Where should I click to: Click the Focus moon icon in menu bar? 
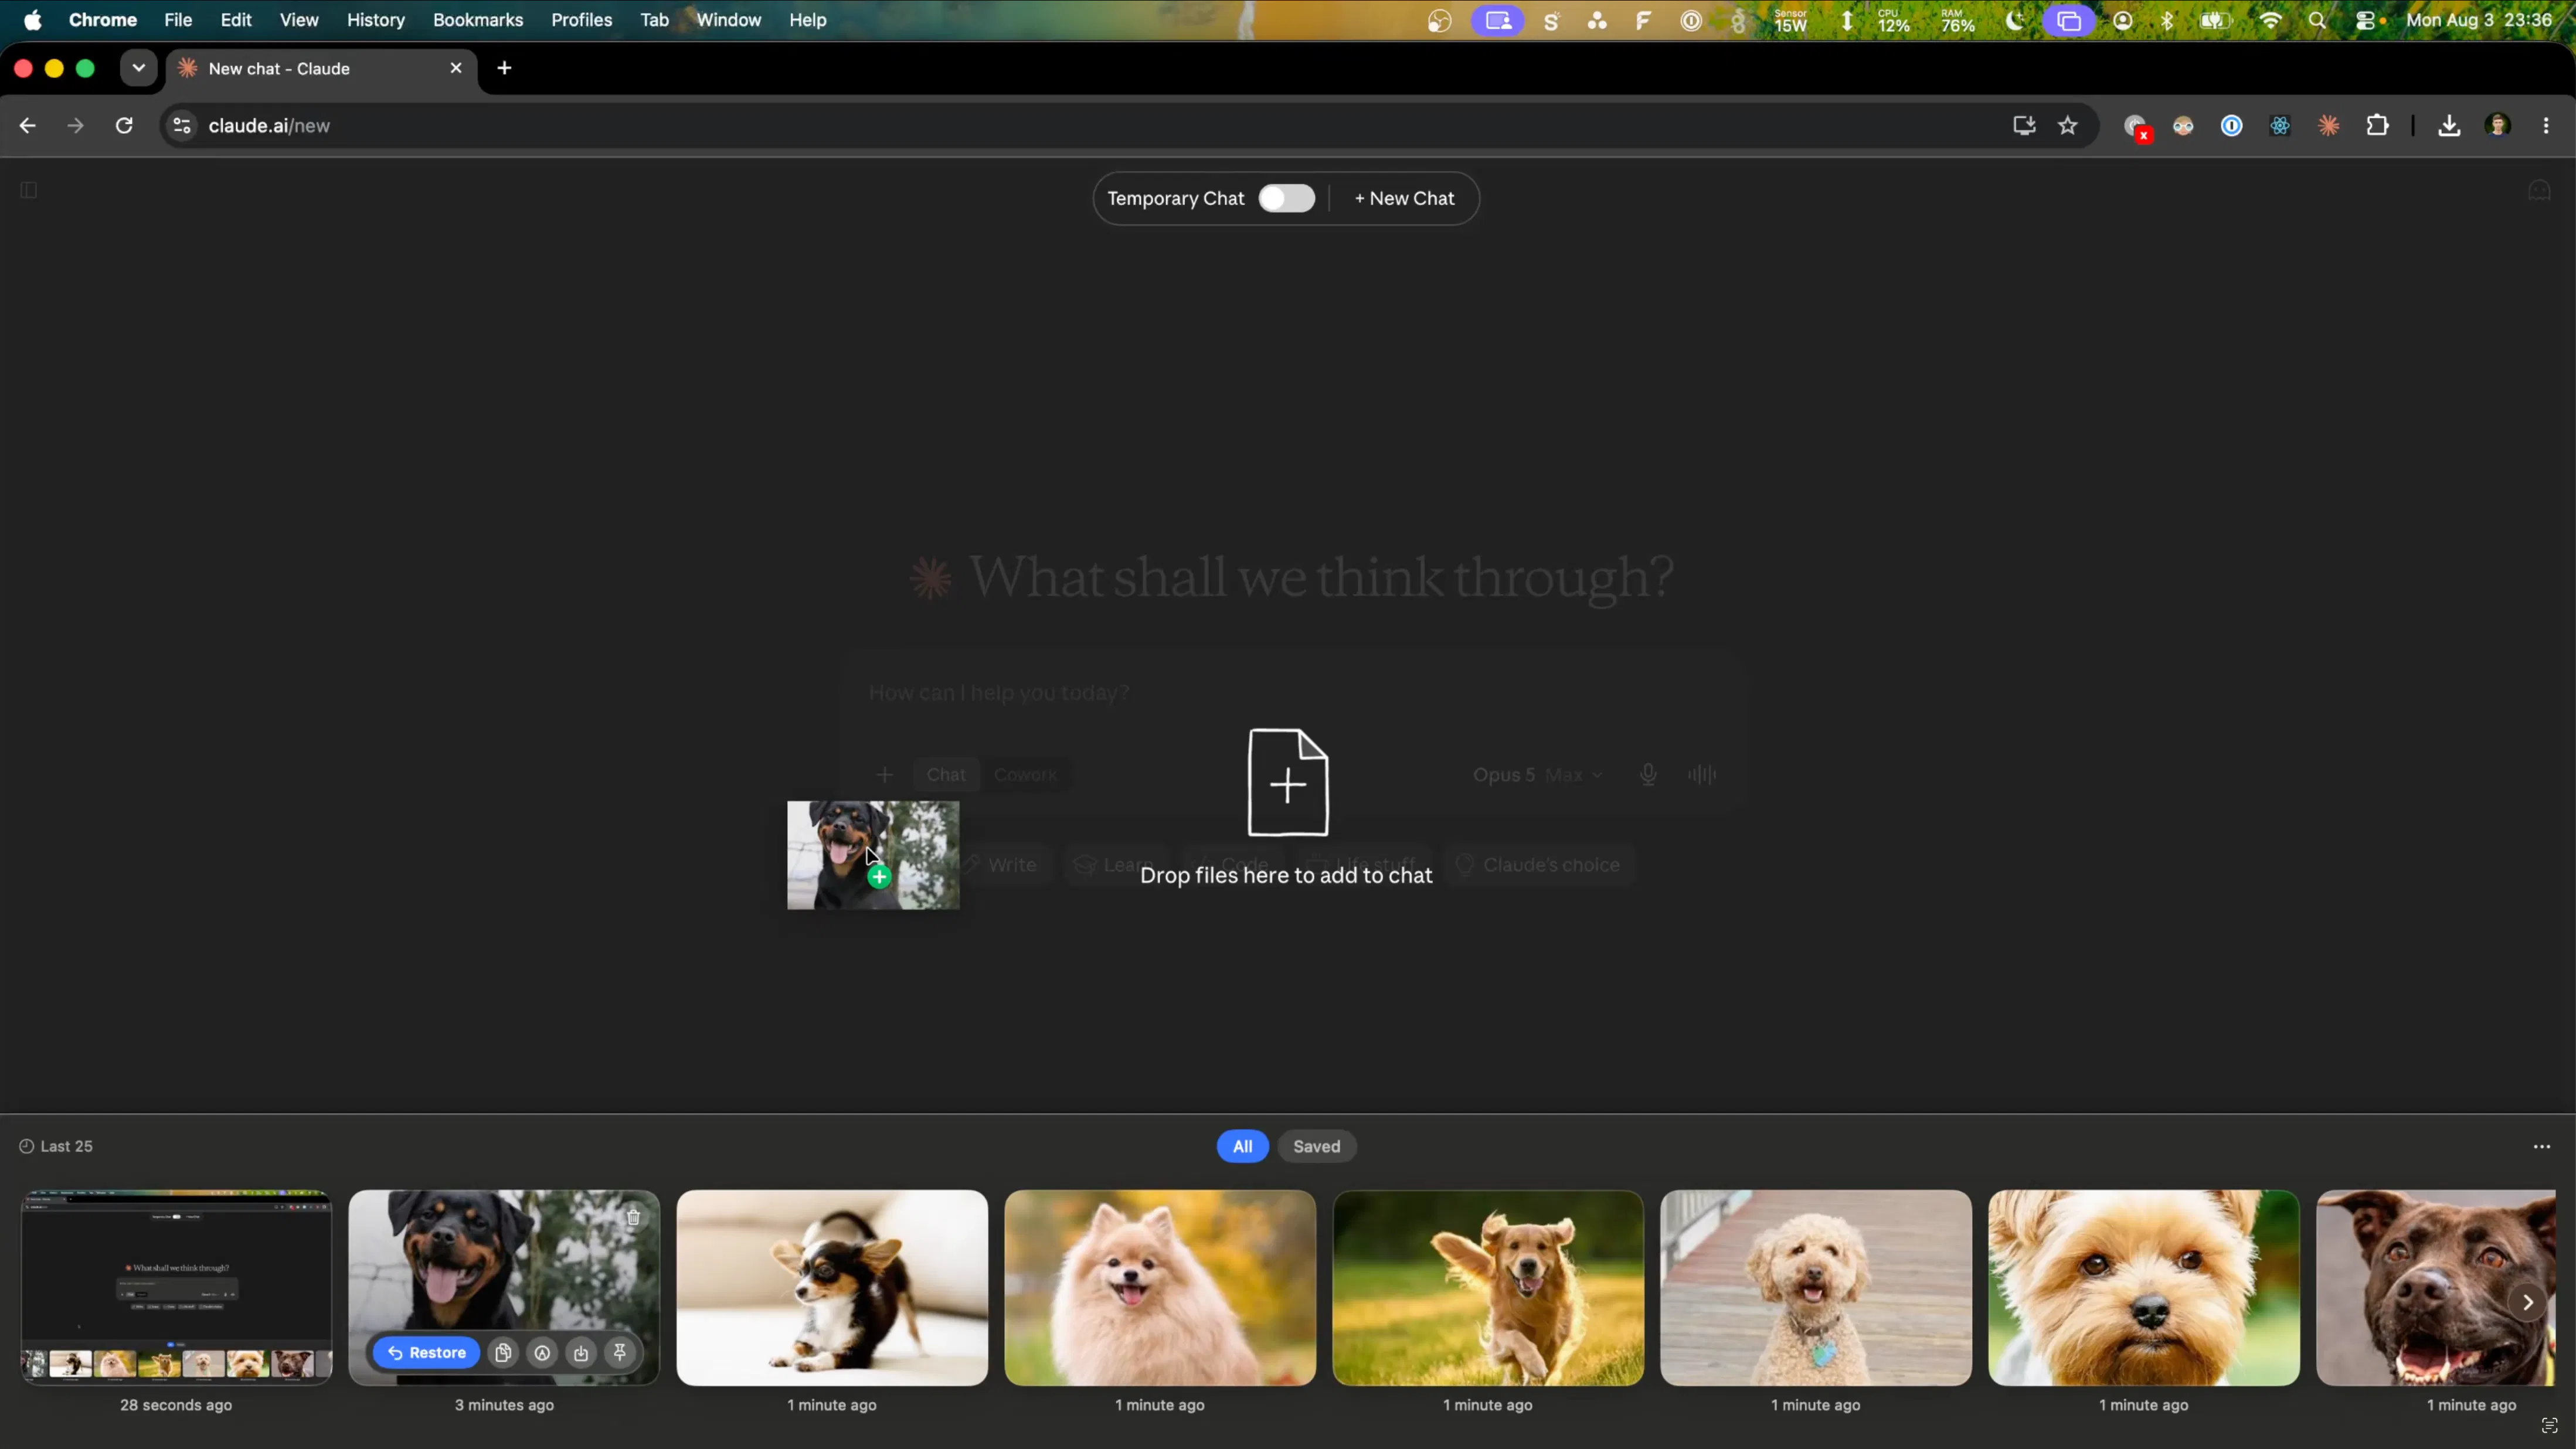[2015, 21]
